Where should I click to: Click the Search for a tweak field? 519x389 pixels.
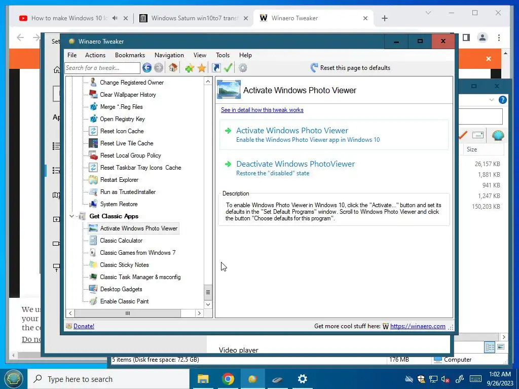click(102, 68)
